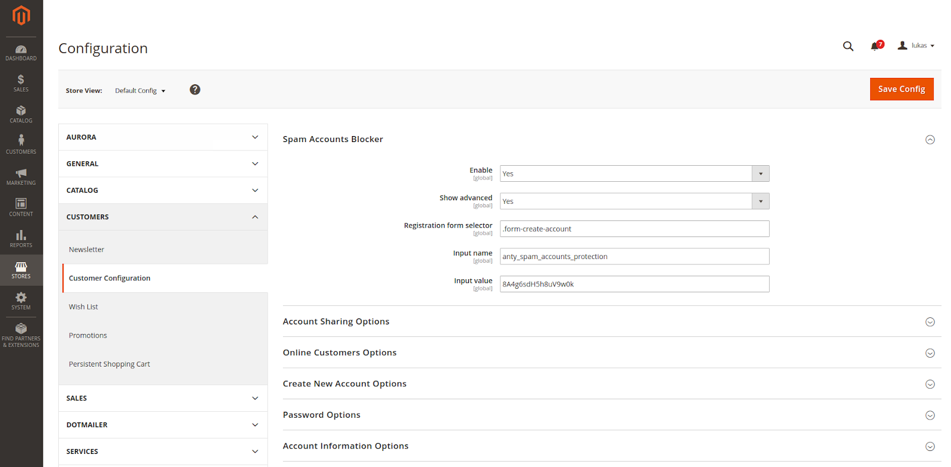Expand the SALES config tab
Viewport: 951px width, 467px height.
[x=163, y=399]
